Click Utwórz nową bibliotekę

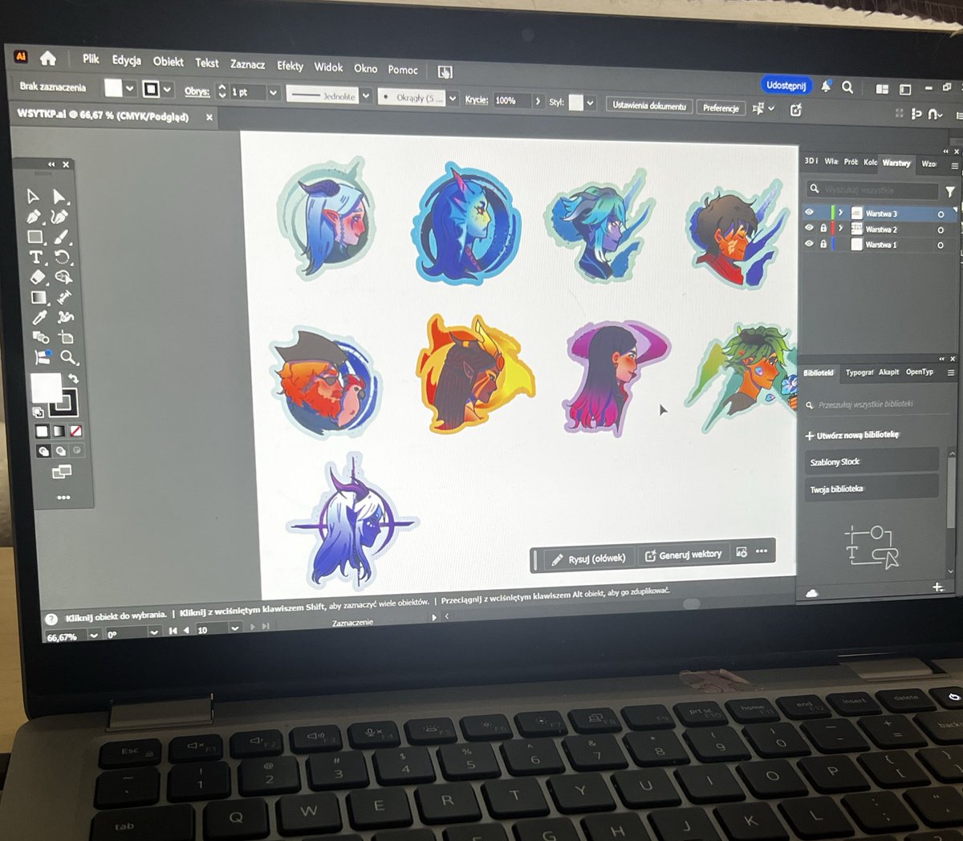[852, 435]
